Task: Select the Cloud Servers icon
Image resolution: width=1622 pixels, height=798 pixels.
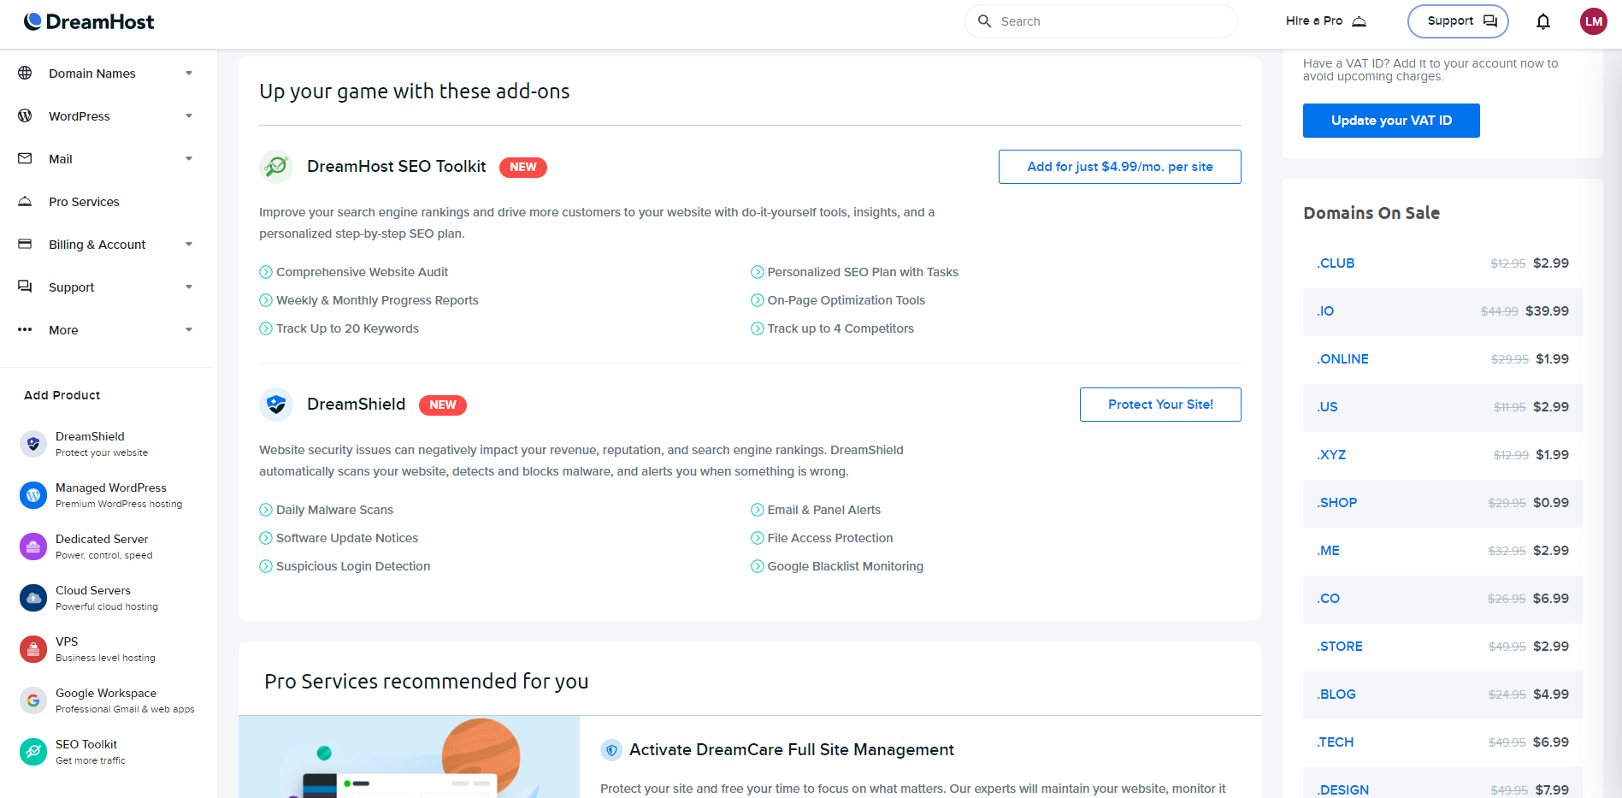Action: pyautogui.click(x=32, y=597)
